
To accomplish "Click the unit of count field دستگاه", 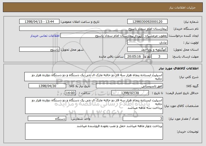I will click(47, 118).
